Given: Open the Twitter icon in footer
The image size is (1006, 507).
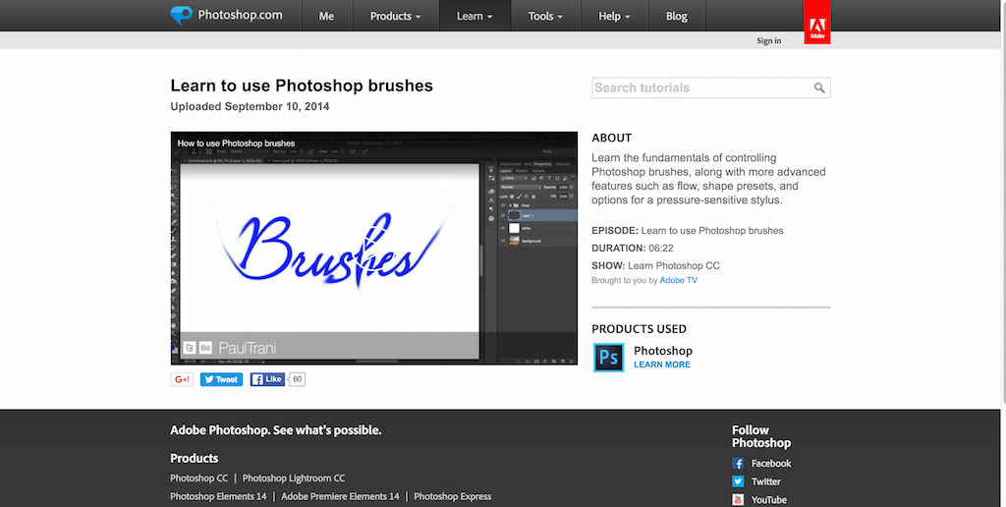Looking at the screenshot, I should pos(738,481).
